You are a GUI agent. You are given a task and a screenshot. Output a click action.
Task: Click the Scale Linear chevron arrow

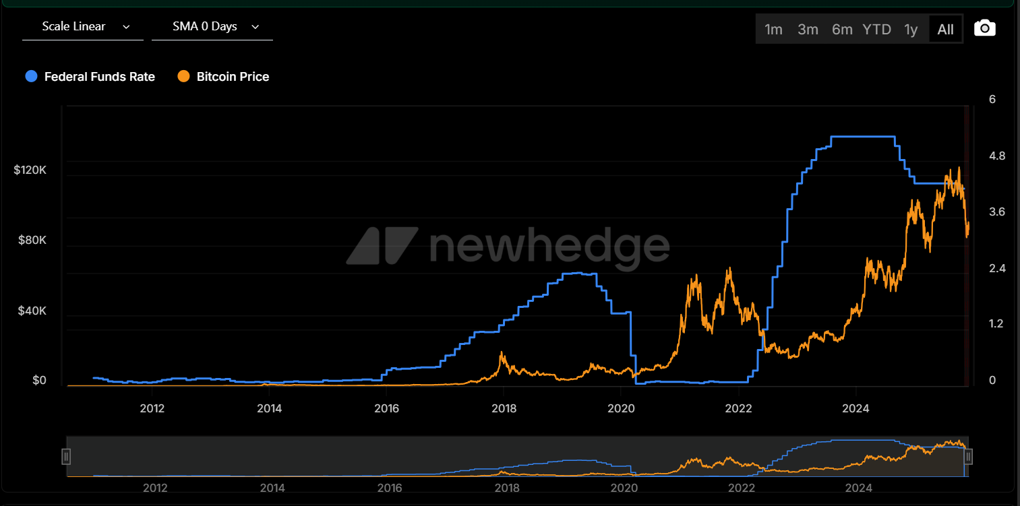coord(126,27)
